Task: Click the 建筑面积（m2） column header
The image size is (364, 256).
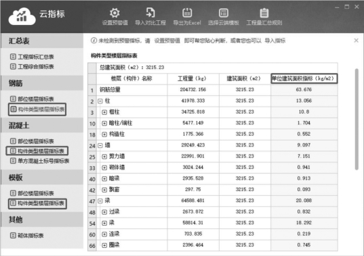Action: pos(245,78)
